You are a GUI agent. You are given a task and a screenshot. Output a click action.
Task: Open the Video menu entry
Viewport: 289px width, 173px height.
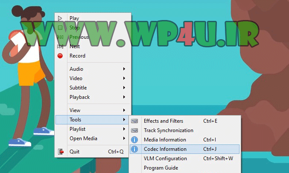(92, 78)
